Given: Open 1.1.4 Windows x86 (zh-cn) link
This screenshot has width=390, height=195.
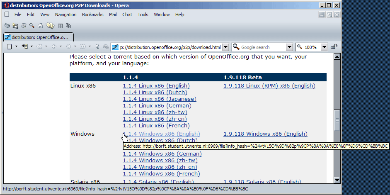Looking at the screenshot, I should [x=160, y=167].
